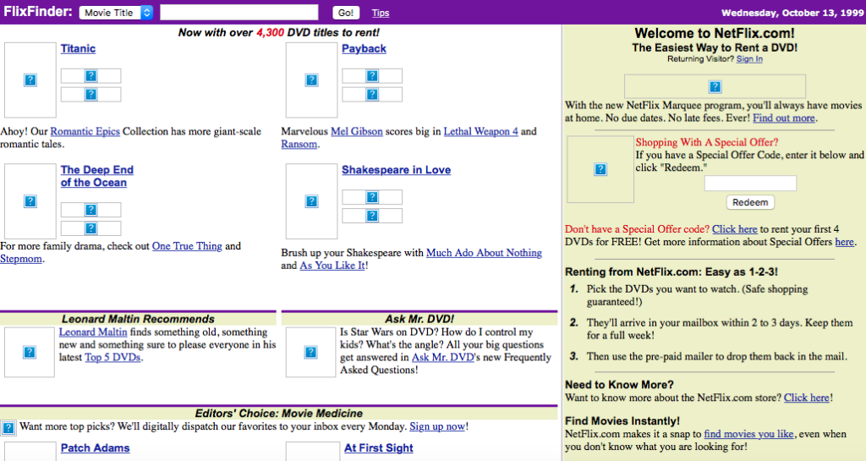Click the Marquee program banner placeholder image

715,86
